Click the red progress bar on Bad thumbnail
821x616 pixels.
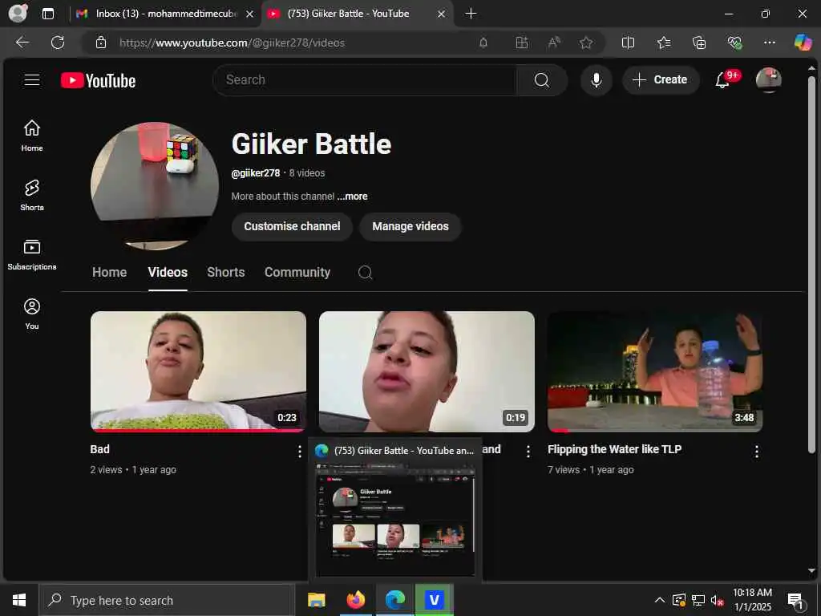tap(198, 430)
